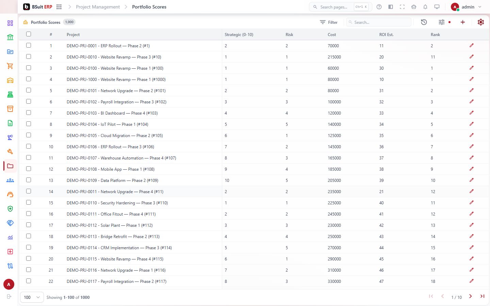Open the shield sidebar module

tap(10, 209)
